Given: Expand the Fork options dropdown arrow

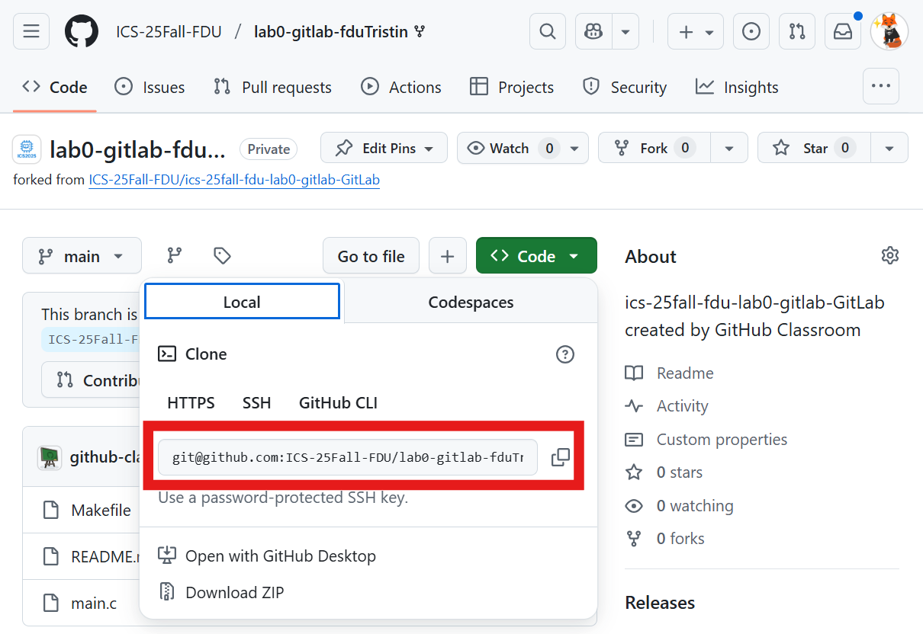Looking at the screenshot, I should [x=729, y=148].
